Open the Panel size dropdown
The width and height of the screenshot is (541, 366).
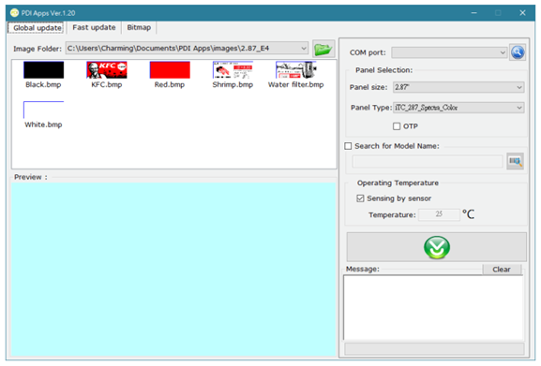pos(519,87)
